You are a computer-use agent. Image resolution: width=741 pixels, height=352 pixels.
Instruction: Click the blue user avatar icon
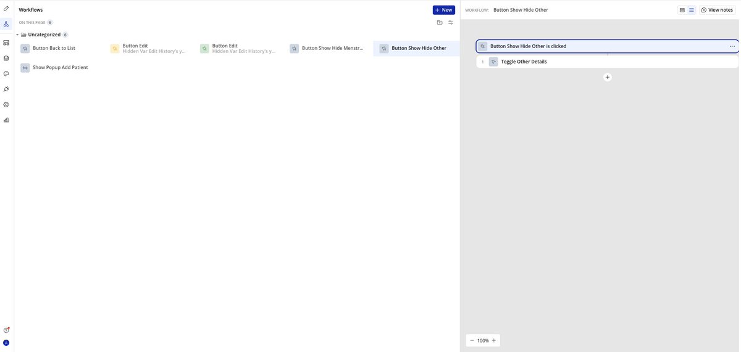point(6,343)
